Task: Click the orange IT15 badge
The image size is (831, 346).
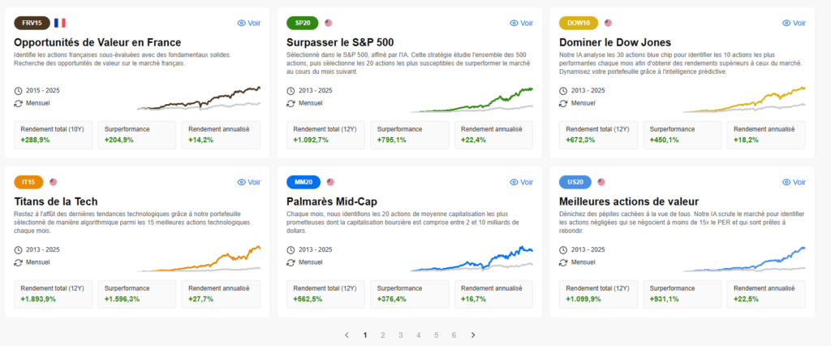Action: [29, 182]
